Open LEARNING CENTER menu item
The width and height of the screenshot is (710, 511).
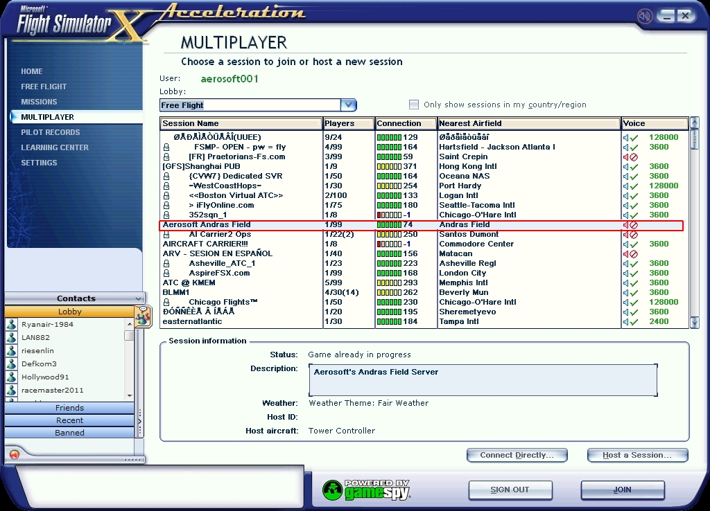[55, 147]
